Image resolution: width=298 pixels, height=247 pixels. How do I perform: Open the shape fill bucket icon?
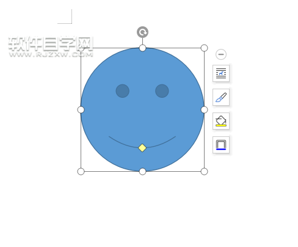[221, 121]
